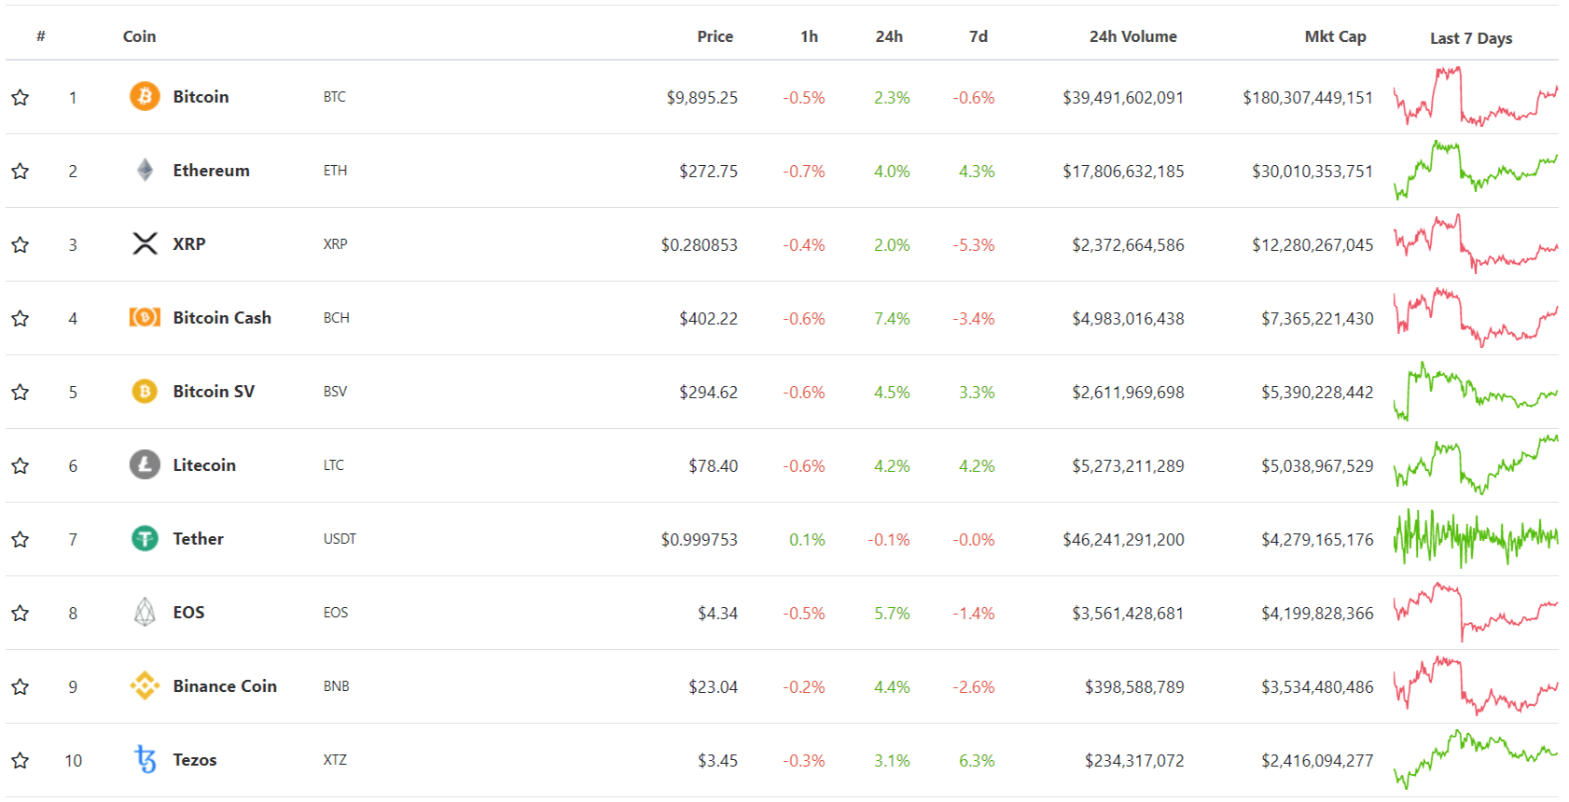Viewport: 1569px width, 802px height.
Task: Open the Binance Coin name link
Action: pyautogui.click(x=225, y=685)
